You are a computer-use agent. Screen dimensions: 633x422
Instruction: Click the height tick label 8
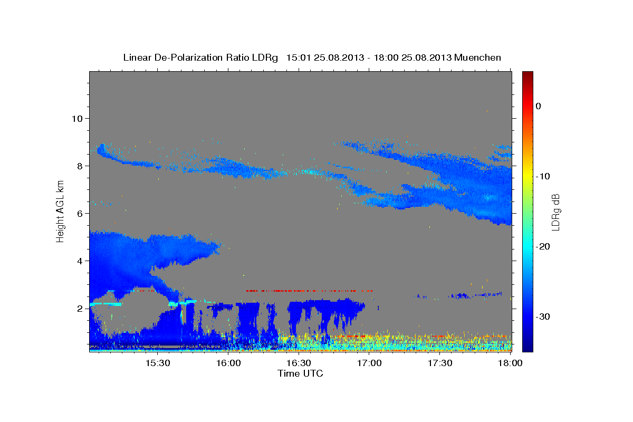pos(80,166)
